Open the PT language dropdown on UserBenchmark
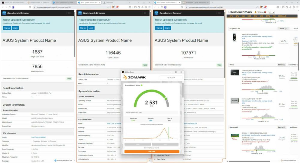Viewport: 300px width, 163px height. point(271,12)
